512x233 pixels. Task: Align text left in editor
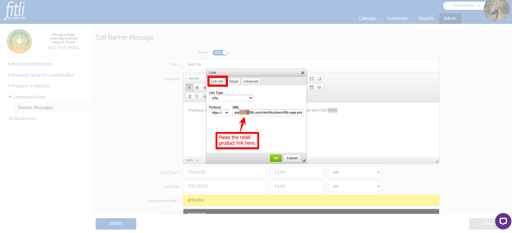(190, 88)
